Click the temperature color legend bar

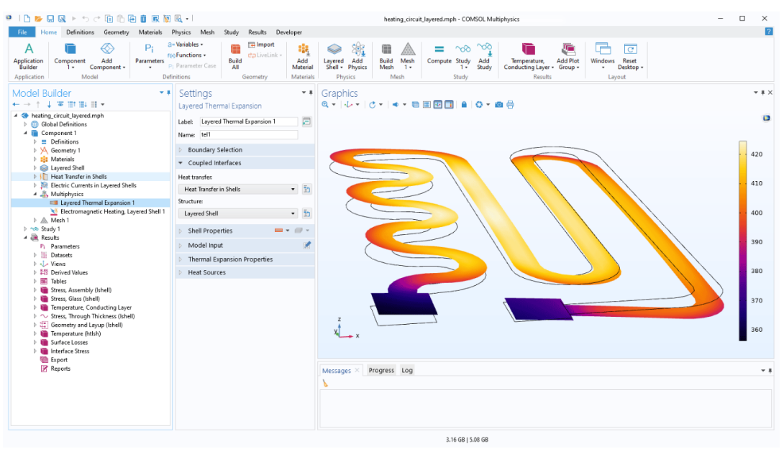[742, 241]
